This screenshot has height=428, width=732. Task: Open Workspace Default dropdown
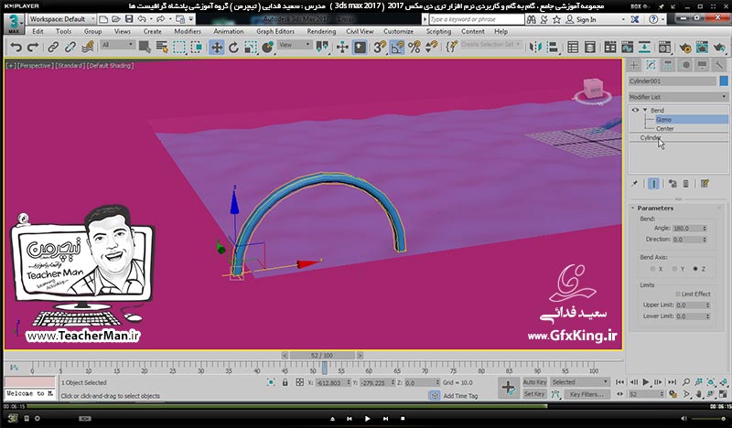point(61,19)
